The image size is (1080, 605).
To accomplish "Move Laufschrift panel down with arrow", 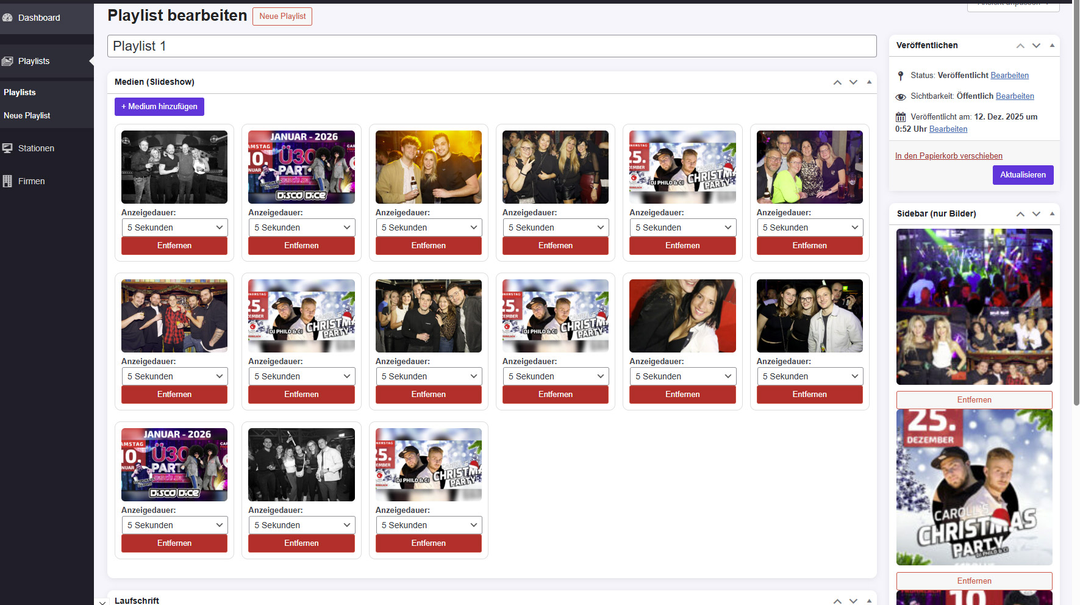I will [853, 601].
